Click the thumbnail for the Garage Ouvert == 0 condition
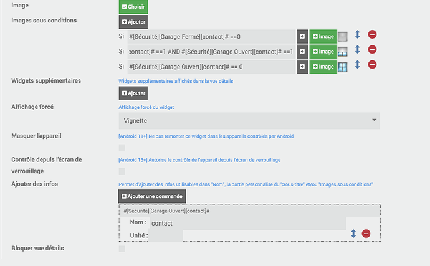 pyautogui.click(x=343, y=66)
